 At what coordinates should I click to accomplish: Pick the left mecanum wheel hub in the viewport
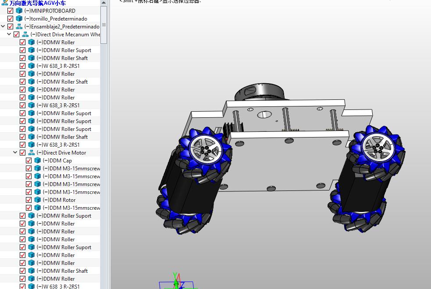coord(206,149)
